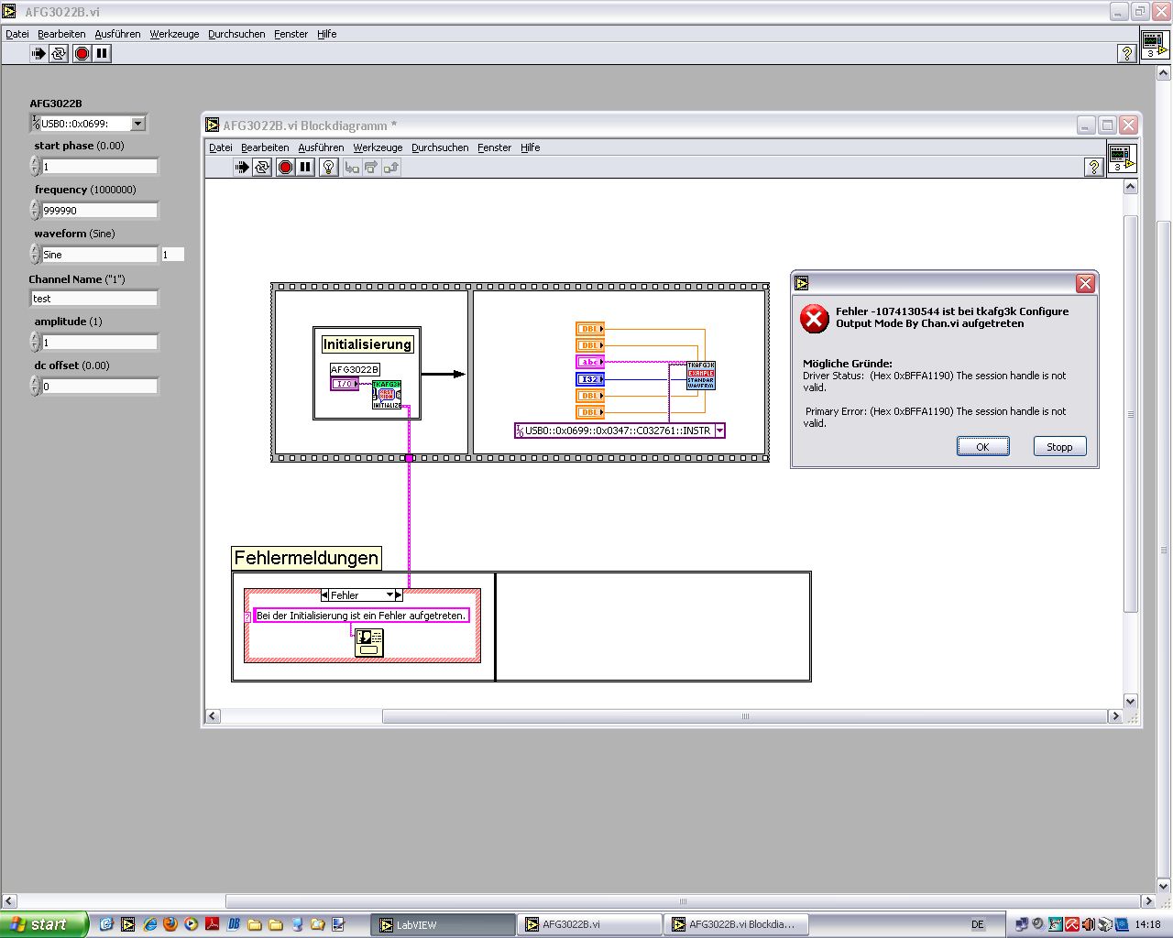Go to previous case in Fehler selector

pos(324,595)
